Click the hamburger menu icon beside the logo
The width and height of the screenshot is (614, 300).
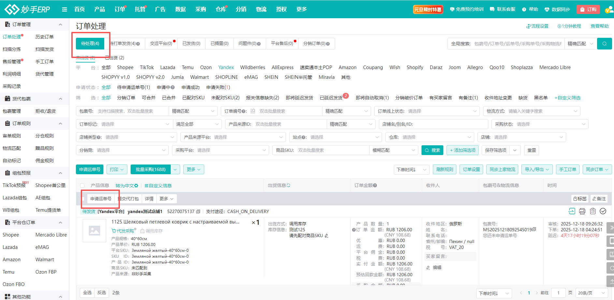(64, 9)
